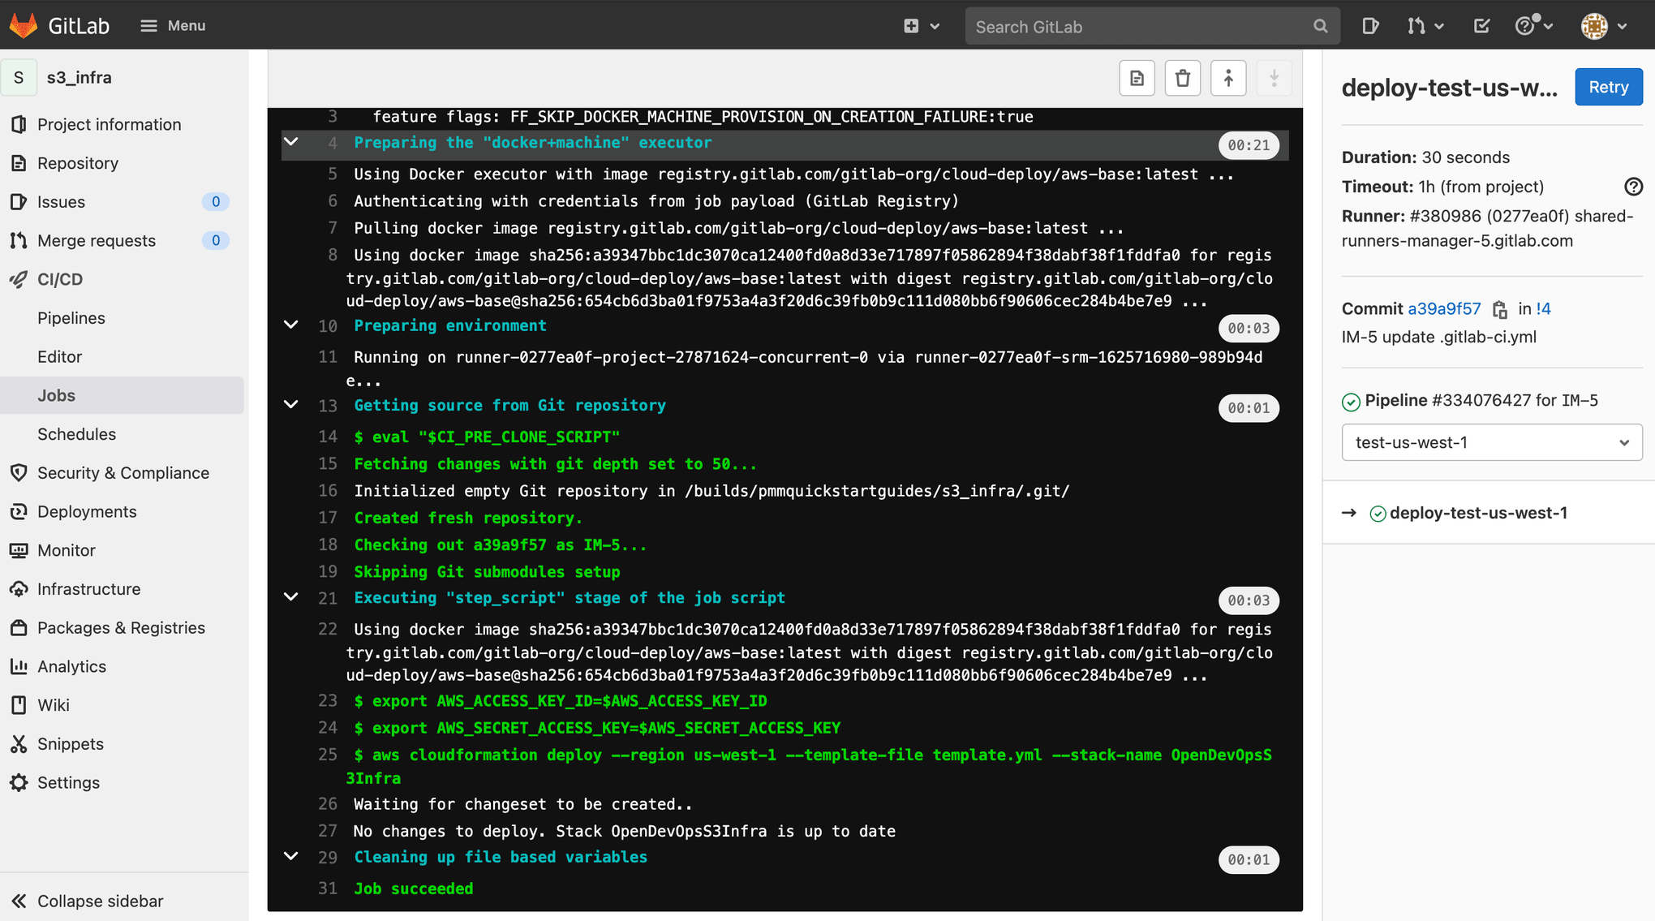This screenshot has width=1655, height=921.
Task: Select Schedules from CI/CD submenu
Action: click(x=77, y=433)
